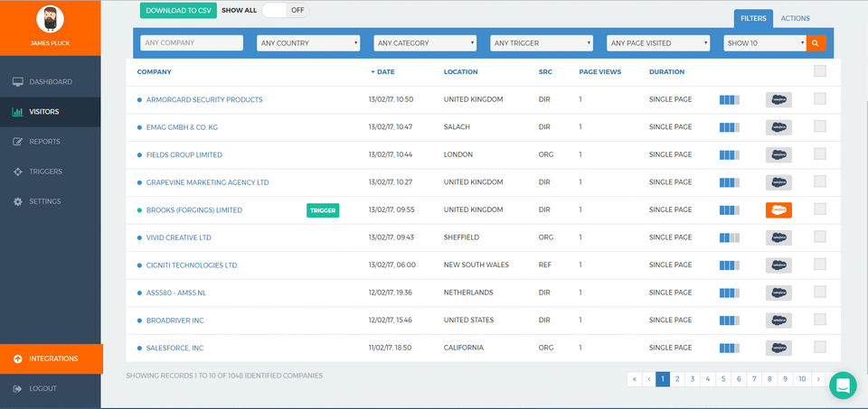Click the orange search magnifier button
868x409 pixels.
point(816,43)
